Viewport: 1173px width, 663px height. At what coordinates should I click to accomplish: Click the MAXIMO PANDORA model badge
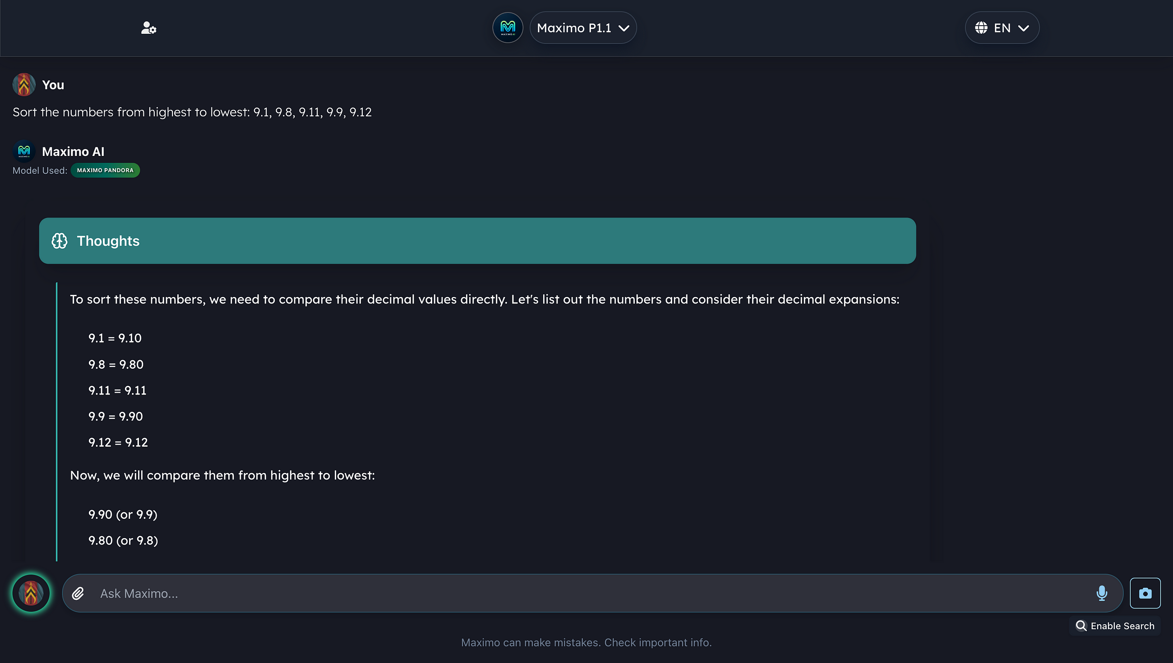click(105, 170)
